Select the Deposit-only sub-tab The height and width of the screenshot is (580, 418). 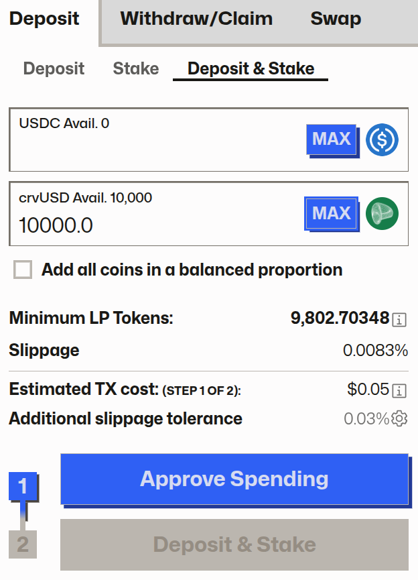click(x=54, y=68)
